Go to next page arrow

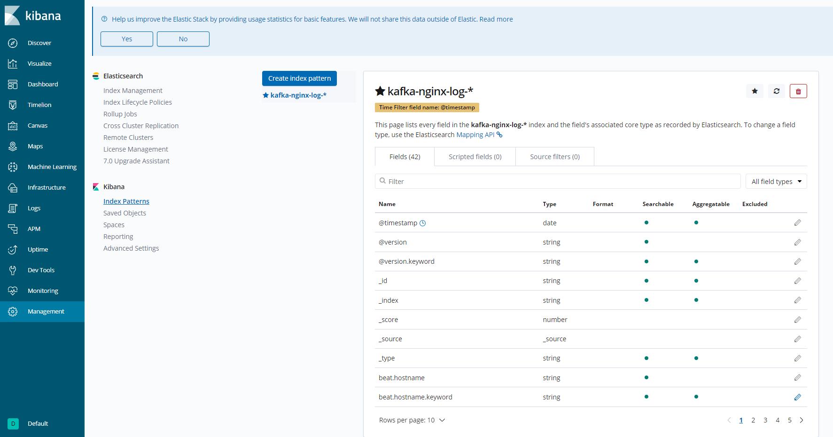(x=802, y=420)
